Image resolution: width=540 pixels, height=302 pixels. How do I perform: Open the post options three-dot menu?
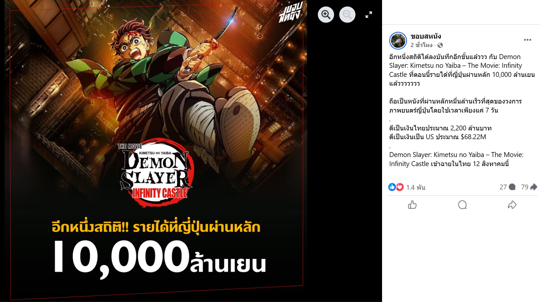pyautogui.click(x=527, y=40)
